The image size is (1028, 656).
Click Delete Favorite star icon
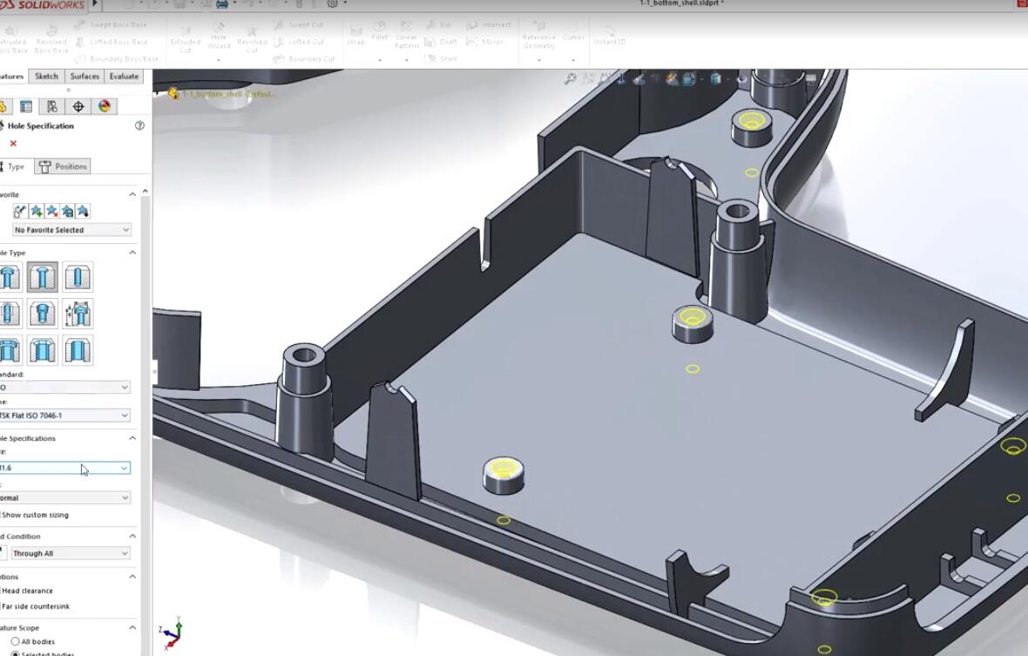point(51,211)
